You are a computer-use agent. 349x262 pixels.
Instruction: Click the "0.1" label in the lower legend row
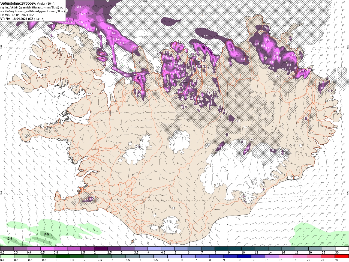pyautogui.click(x=2, y=260)
